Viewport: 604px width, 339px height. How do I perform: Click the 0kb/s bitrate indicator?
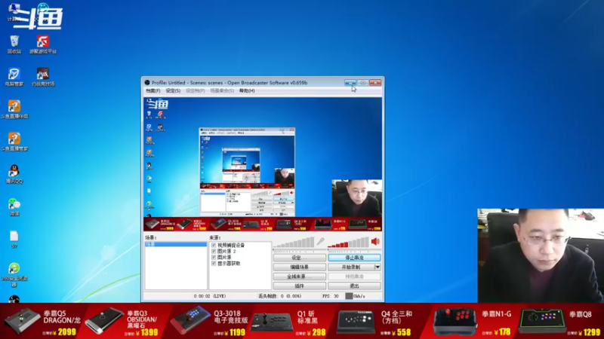(x=355, y=296)
